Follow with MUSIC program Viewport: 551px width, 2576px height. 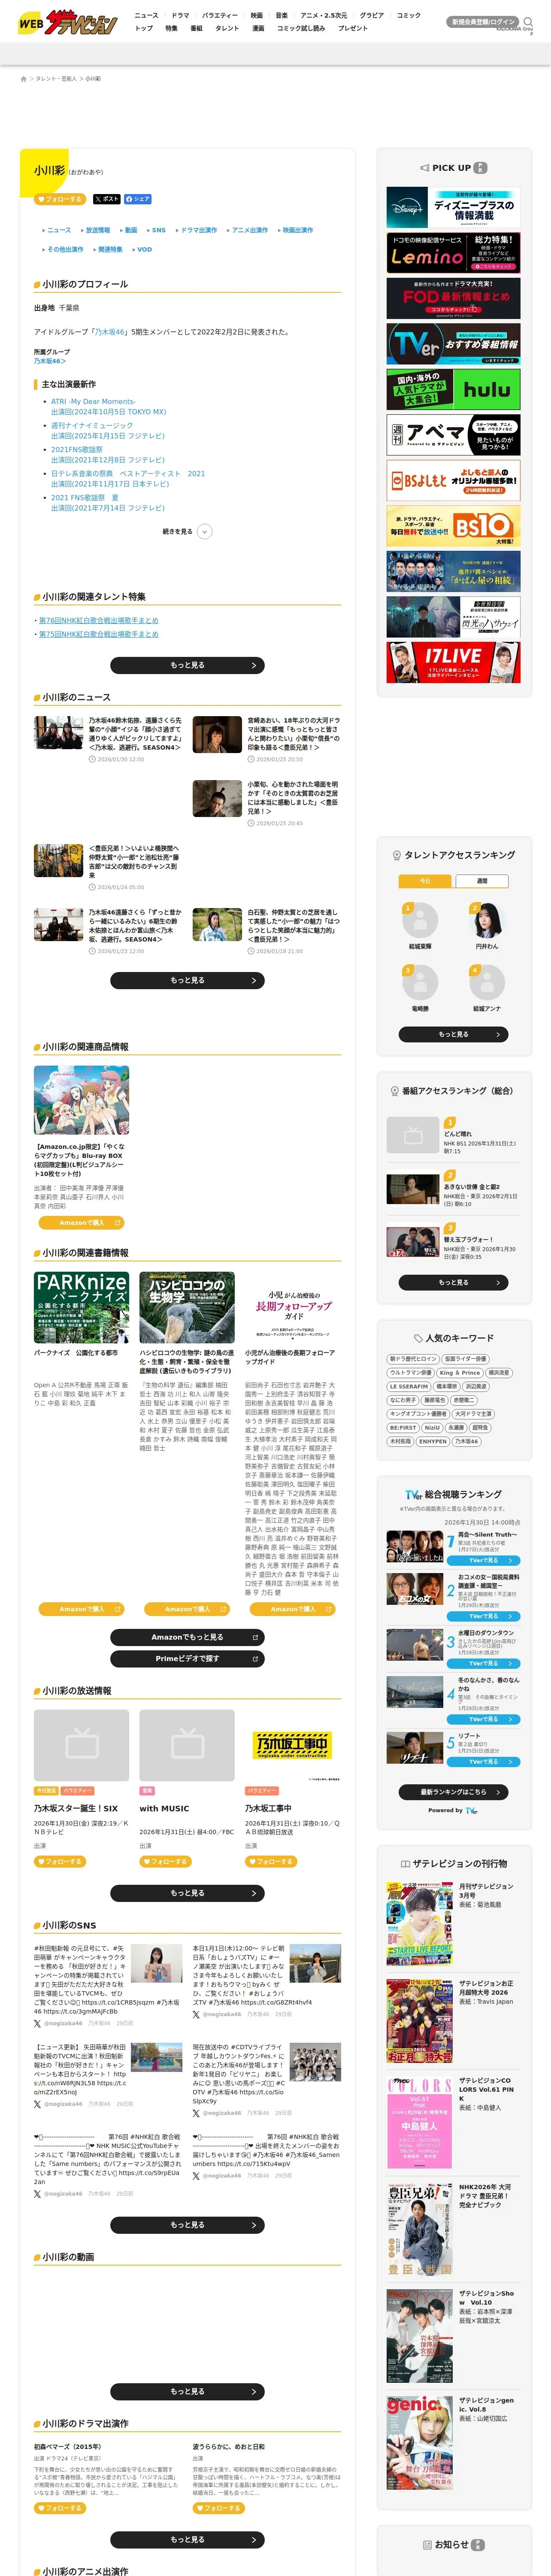(x=166, y=1862)
